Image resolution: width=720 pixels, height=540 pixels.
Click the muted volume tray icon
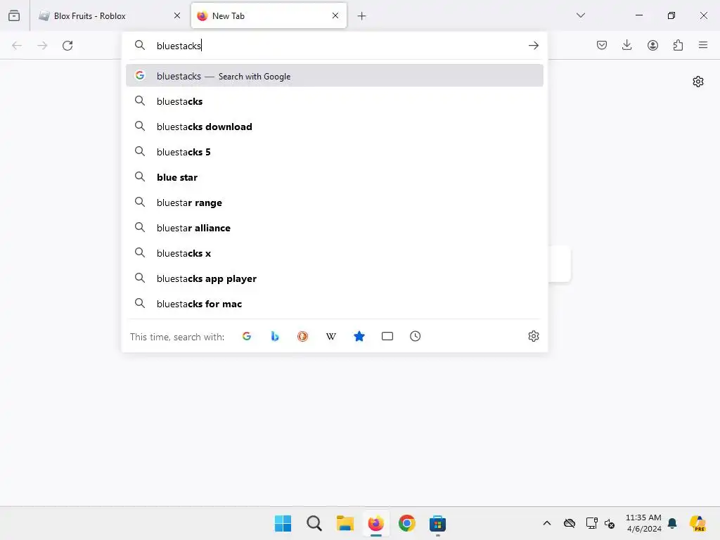[610, 523]
